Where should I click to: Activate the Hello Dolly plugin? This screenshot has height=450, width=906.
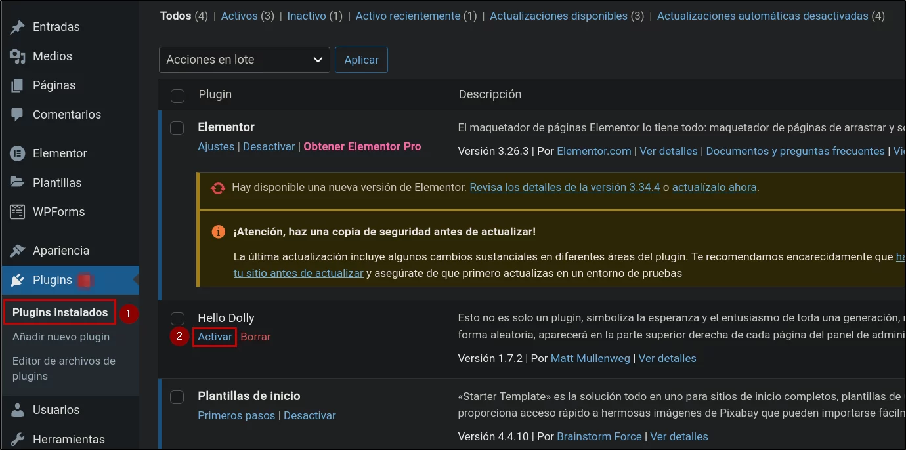pyautogui.click(x=215, y=337)
